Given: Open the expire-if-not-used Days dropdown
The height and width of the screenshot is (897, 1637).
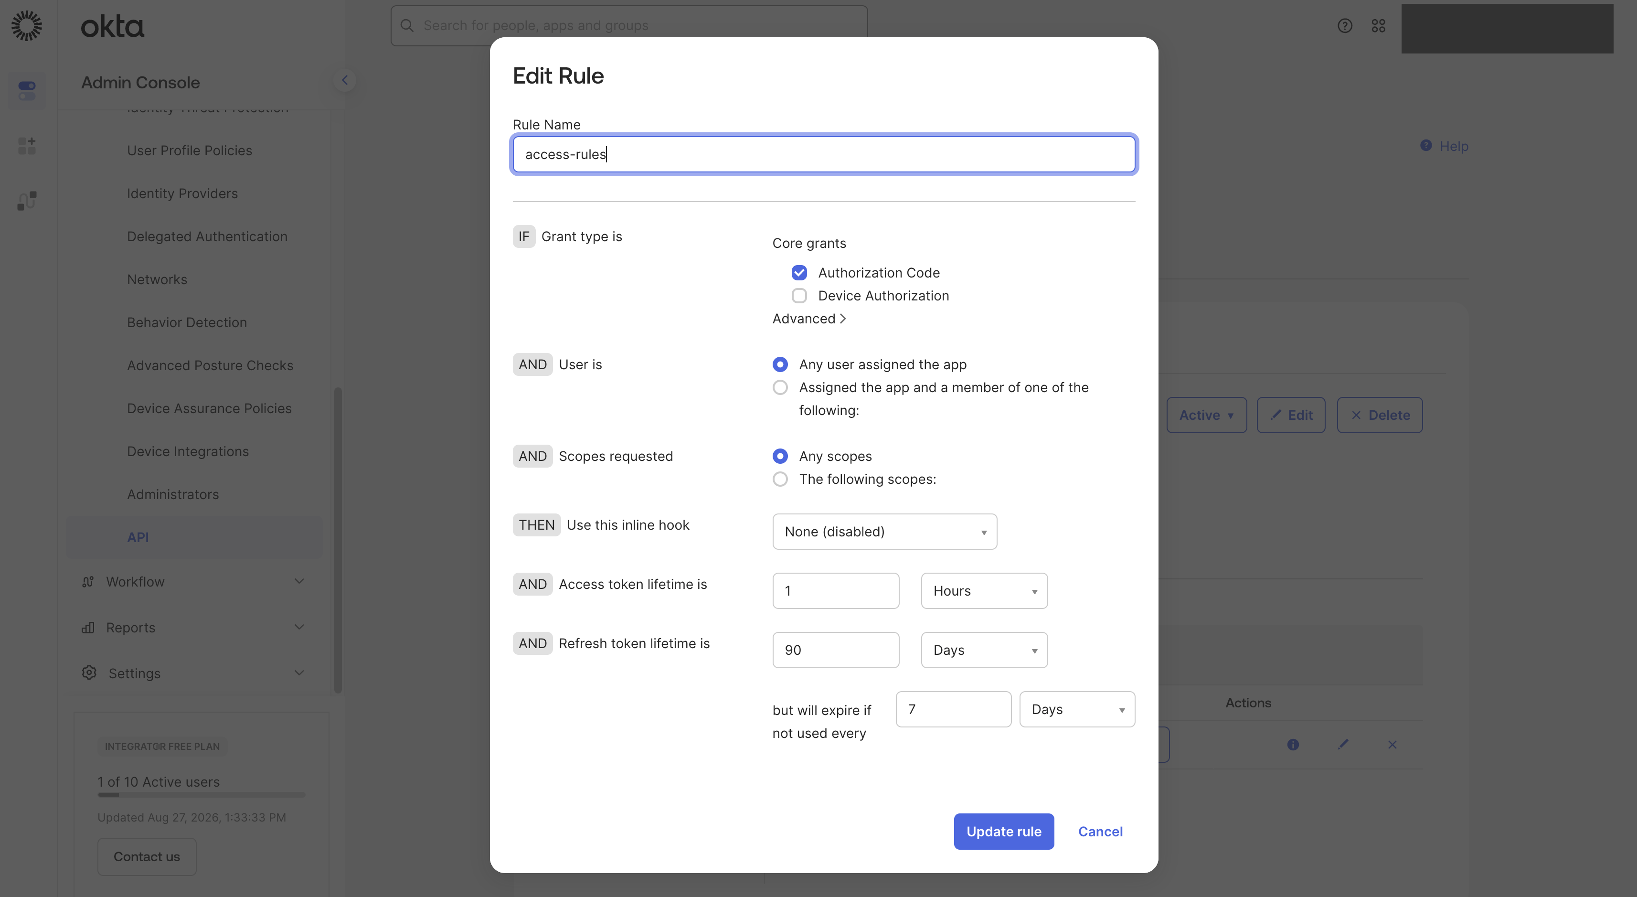Looking at the screenshot, I should coord(1077,709).
